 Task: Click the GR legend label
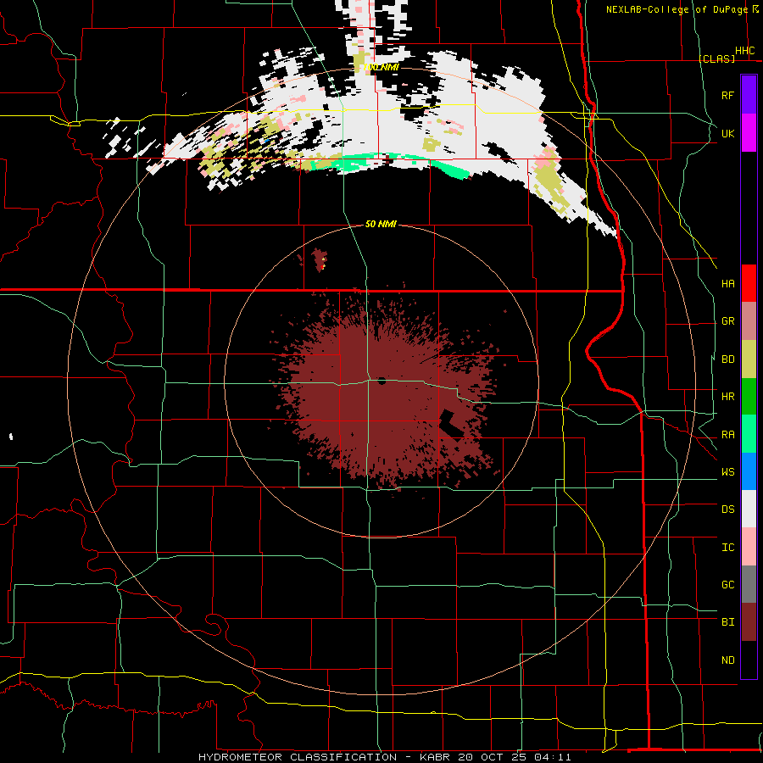tap(727, 321)
